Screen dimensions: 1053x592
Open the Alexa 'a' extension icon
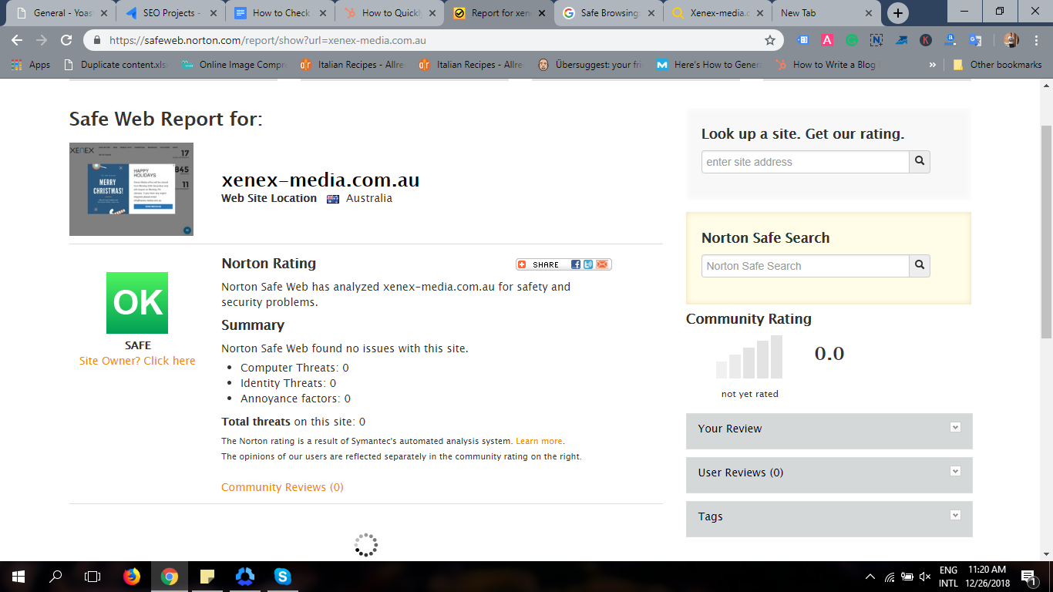(950, 40)
